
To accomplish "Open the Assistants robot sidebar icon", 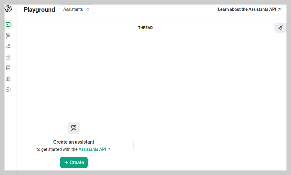I will [8, 35].
